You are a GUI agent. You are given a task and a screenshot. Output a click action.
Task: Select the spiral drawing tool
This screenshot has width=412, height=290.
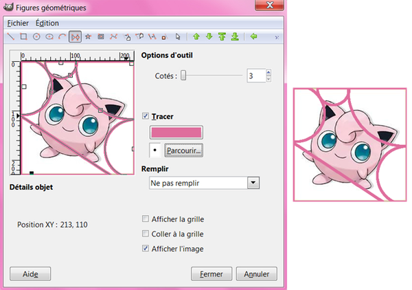pyautogui.click(x=101, y=36)
